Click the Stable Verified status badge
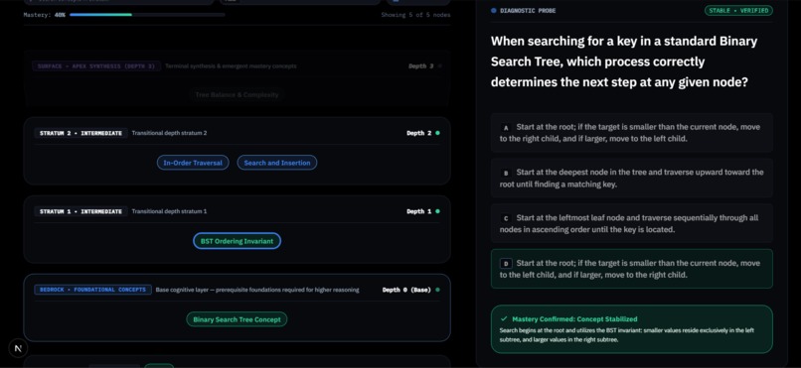Image resolution: width=801 pixels, height=368 pixels. (738, 10)
